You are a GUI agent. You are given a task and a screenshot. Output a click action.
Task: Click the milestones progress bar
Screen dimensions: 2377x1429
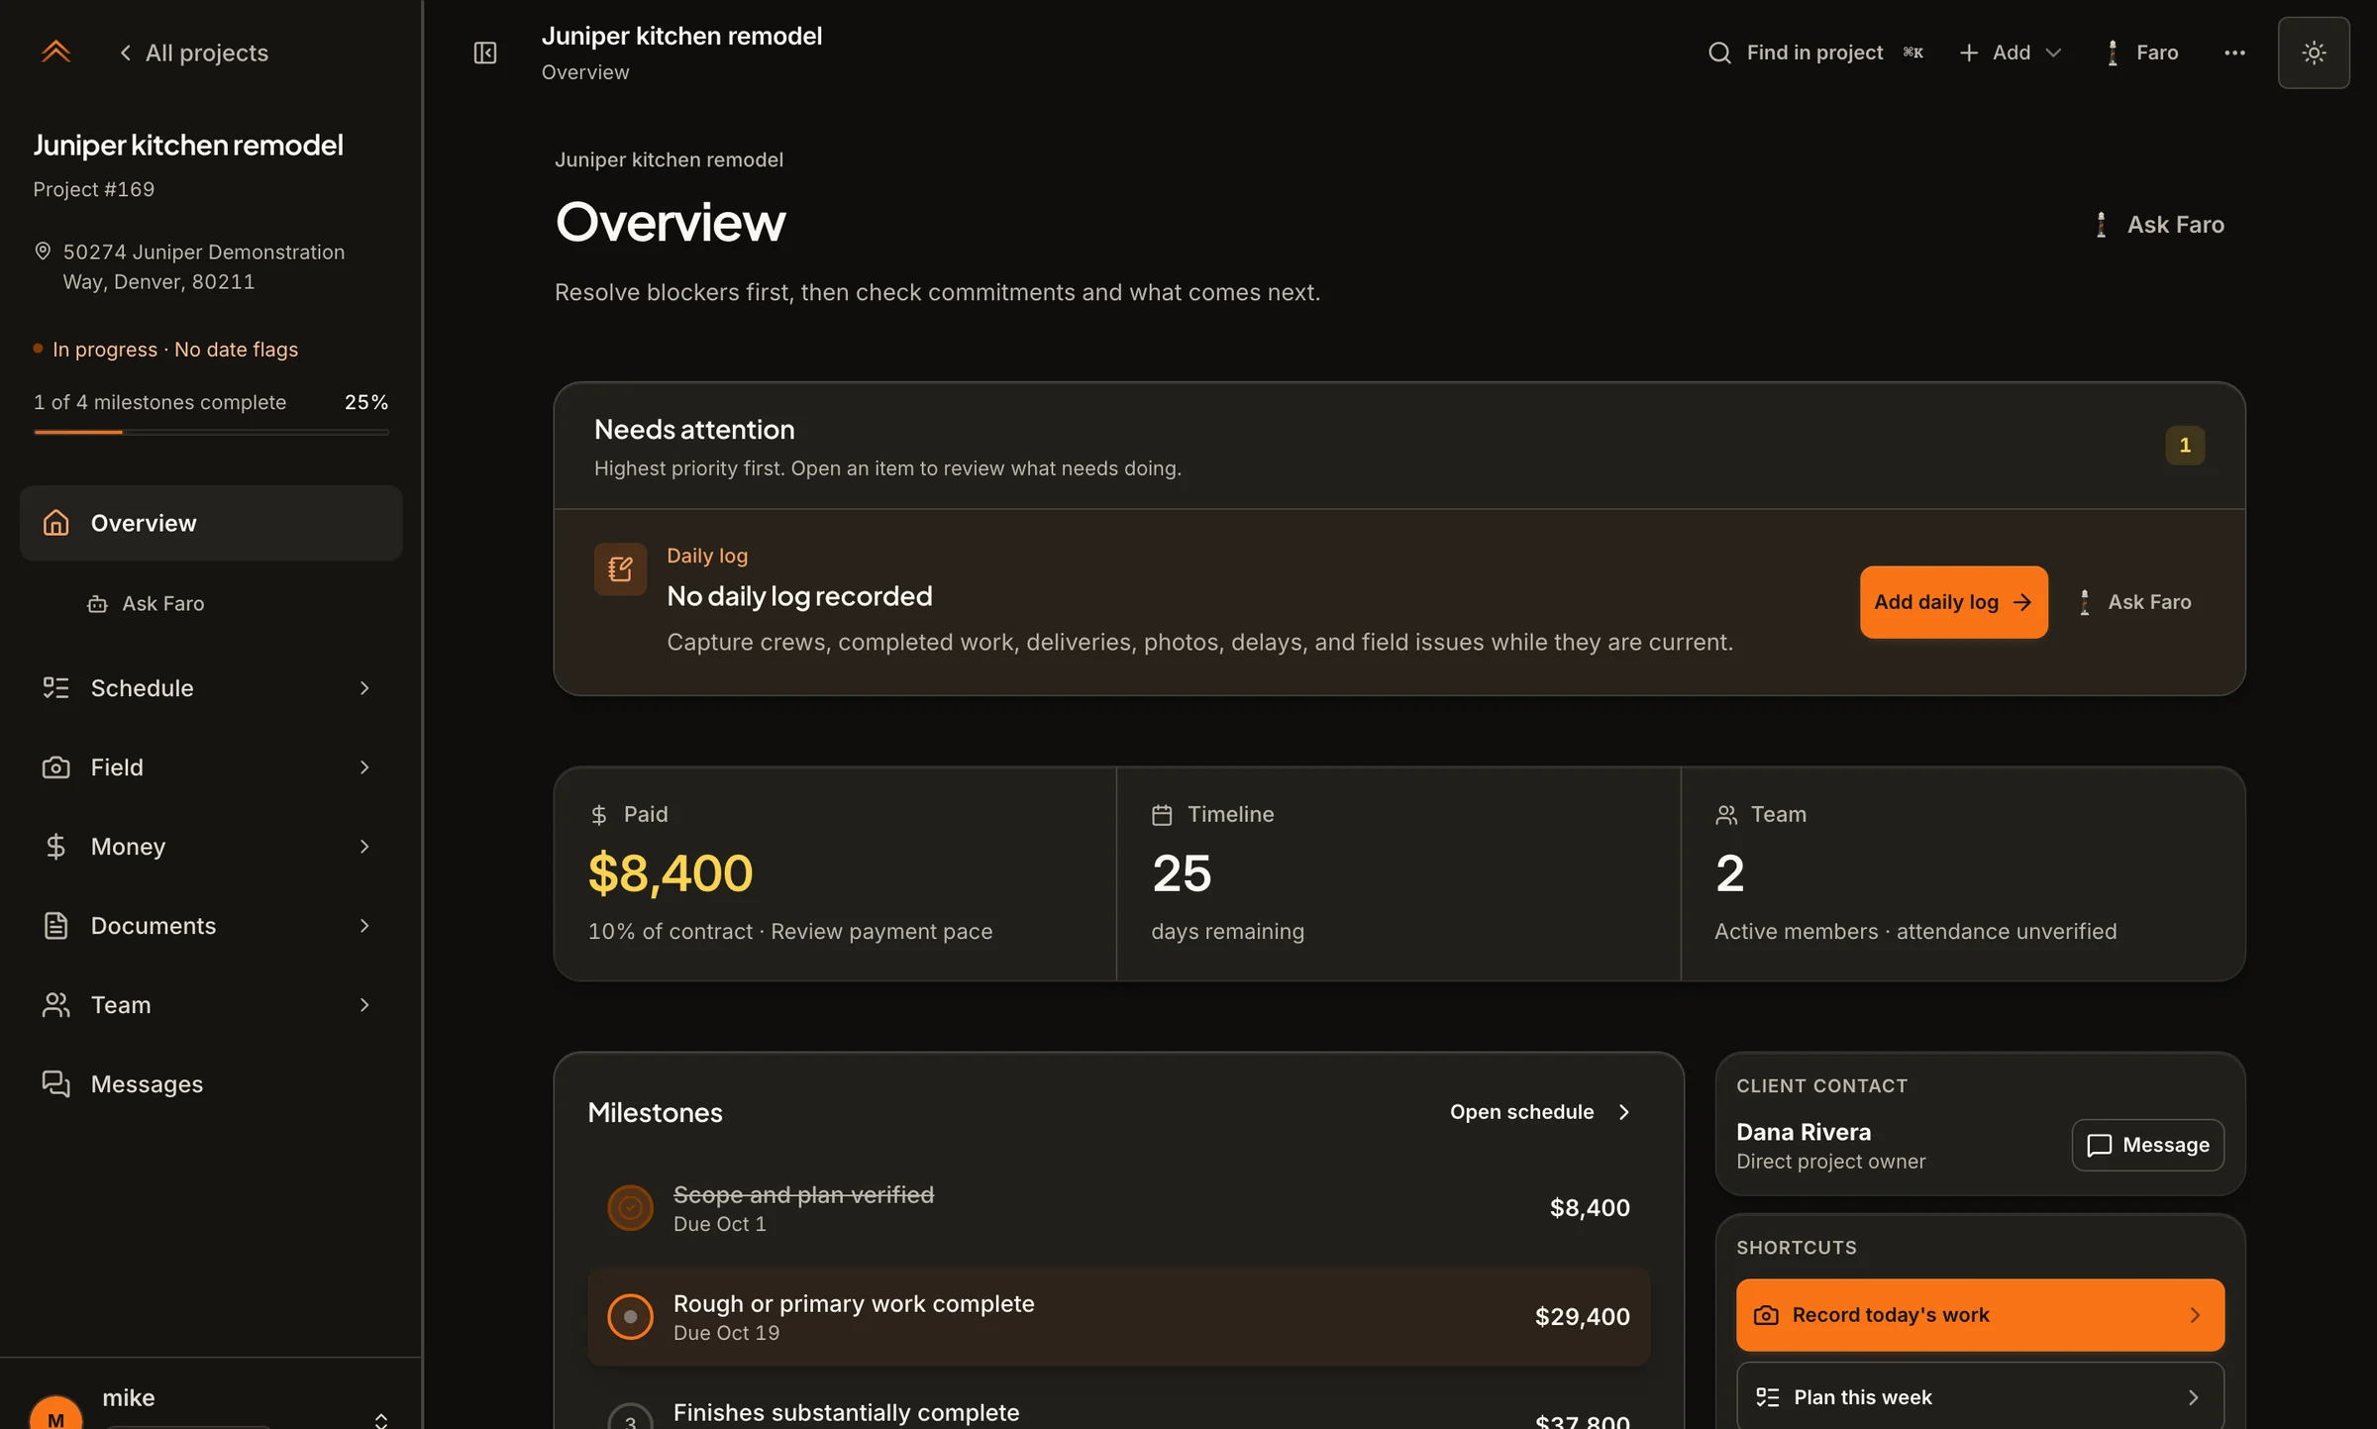(211, 432)
